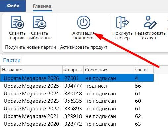Click the game count 334777
The image size is (168, 130).
(73, 86)
